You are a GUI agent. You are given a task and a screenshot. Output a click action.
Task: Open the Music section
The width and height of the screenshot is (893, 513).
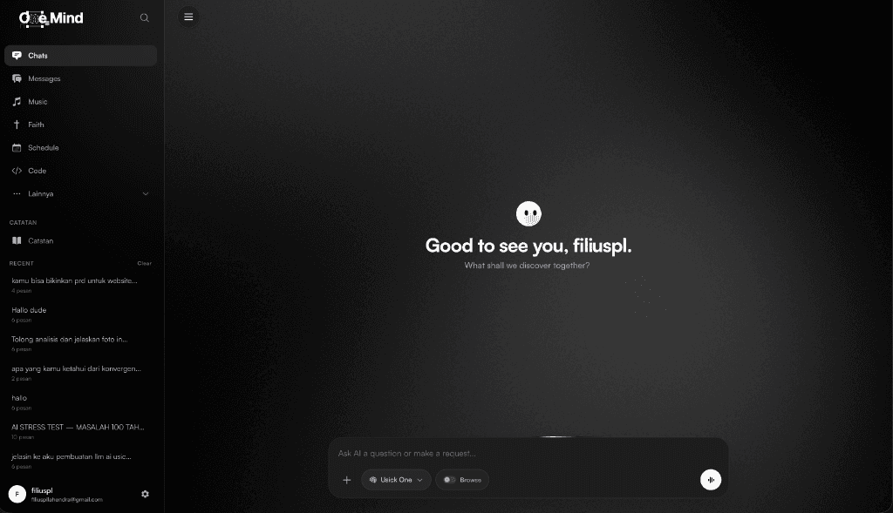pos(80,102)
